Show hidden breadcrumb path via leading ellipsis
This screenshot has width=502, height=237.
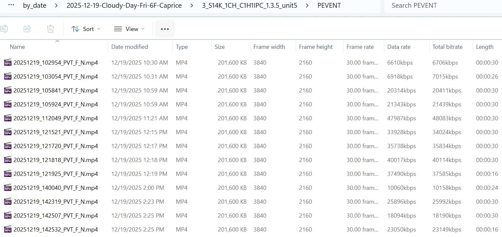11,5
